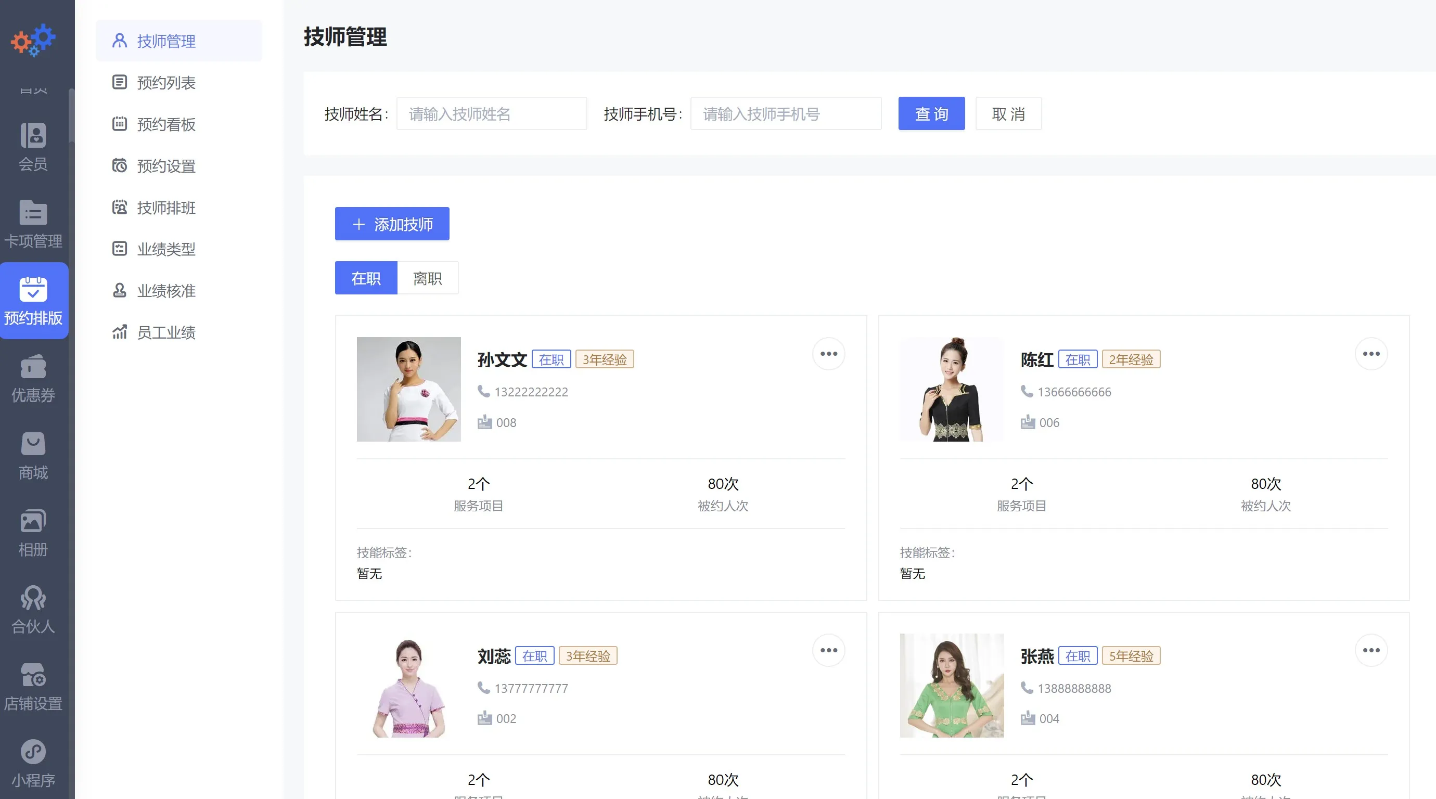Click 陈红's profile photo
This screenshot has height=799, width=1436.
point(952,390)
